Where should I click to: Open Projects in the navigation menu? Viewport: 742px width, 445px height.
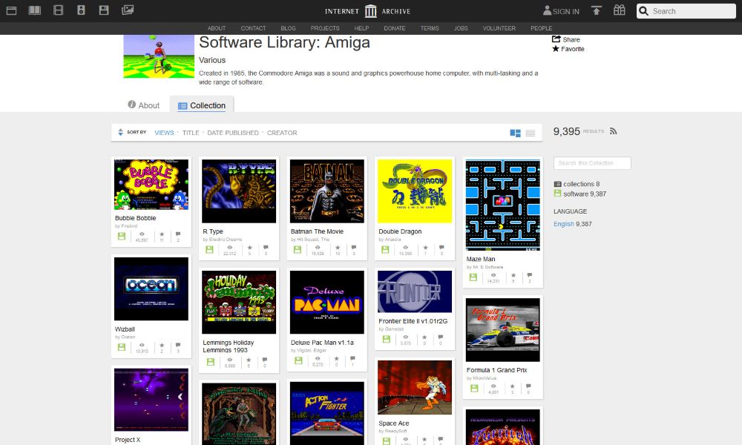(x=325, y=28)
